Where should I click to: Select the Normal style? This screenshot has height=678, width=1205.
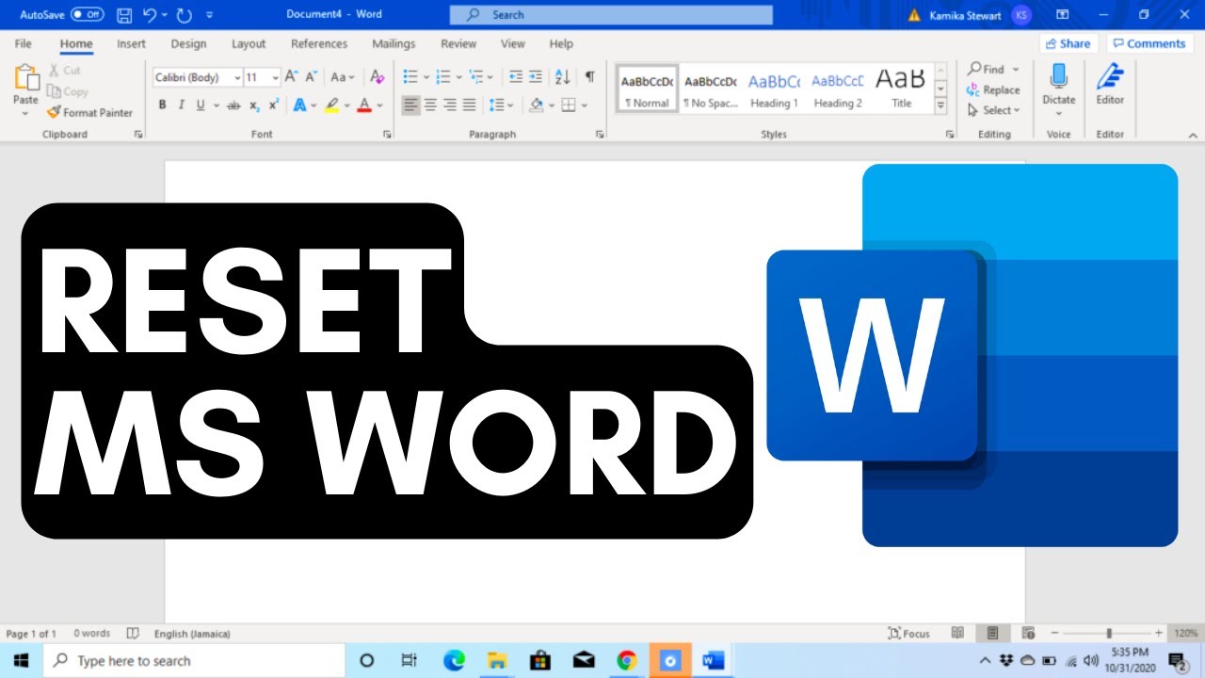click(647, 89)
